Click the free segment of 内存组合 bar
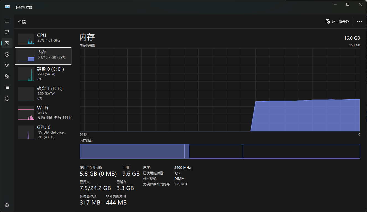The image size is (367, 212). pos(301,151)
